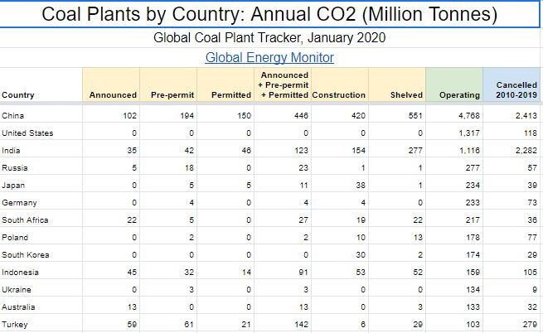This screenshot has width=543, height=333.
Task: Select the Announced column header
Action: pyautogui.click(x=113, y=95)
